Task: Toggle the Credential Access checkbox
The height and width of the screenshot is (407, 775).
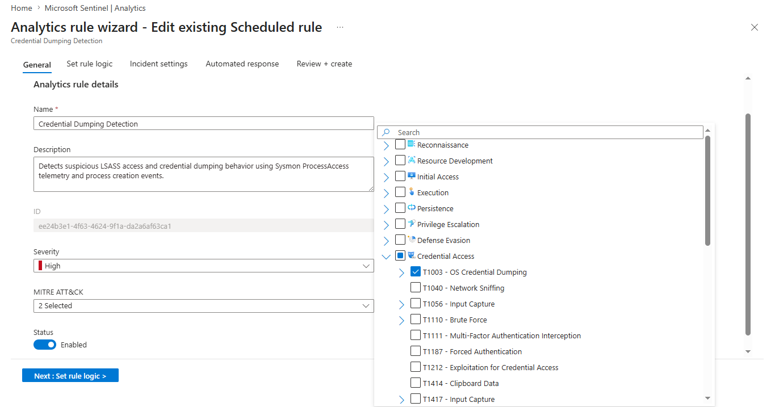Action: 400,256
